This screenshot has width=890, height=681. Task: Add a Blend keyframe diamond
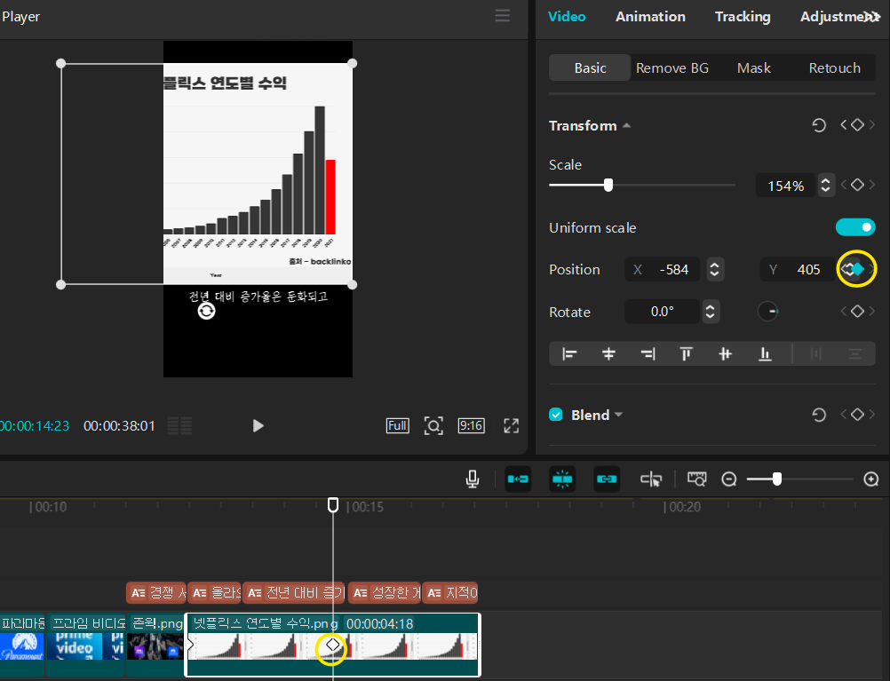coord(857,415)
